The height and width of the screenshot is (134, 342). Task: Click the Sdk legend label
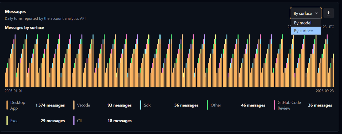(147, 105)
